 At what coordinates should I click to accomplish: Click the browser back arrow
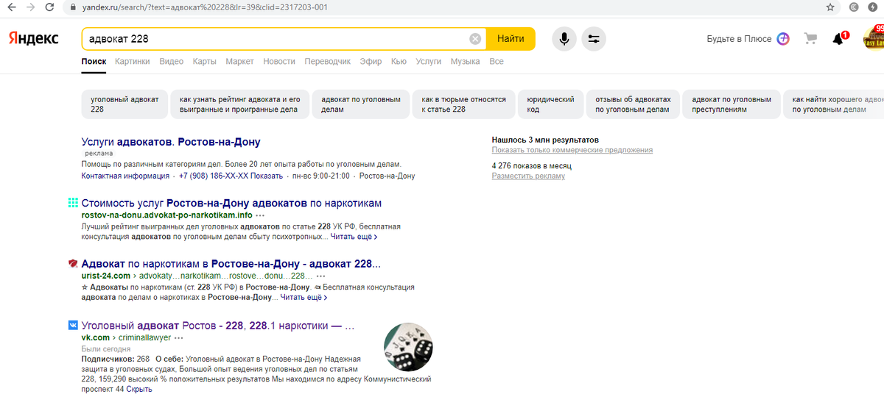pos(10,7)
